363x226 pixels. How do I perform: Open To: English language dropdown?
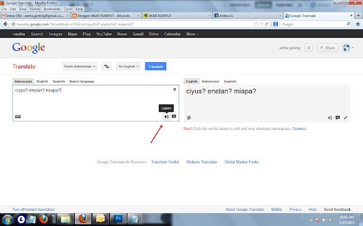click(128, 67)
